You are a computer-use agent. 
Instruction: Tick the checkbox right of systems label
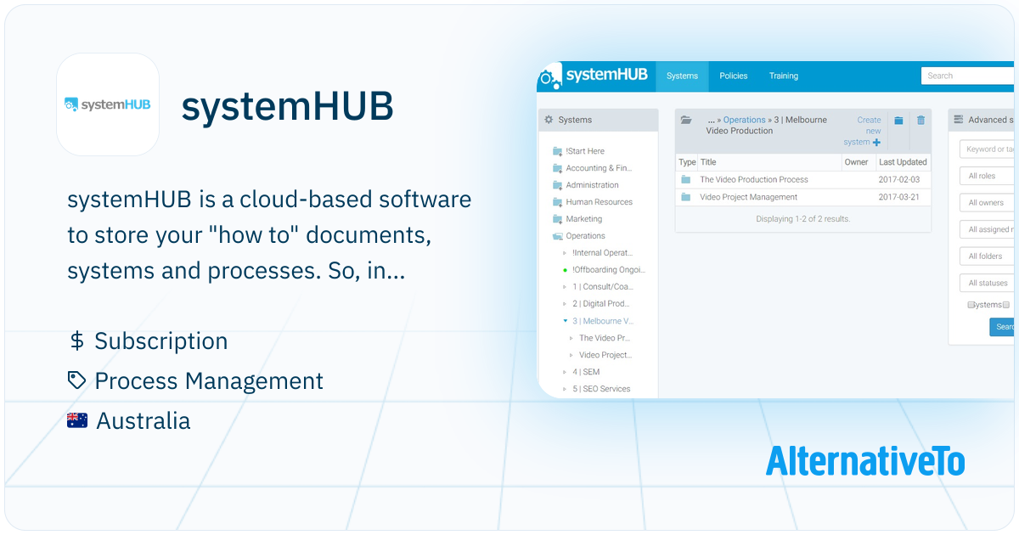[x=1006, y=305]
